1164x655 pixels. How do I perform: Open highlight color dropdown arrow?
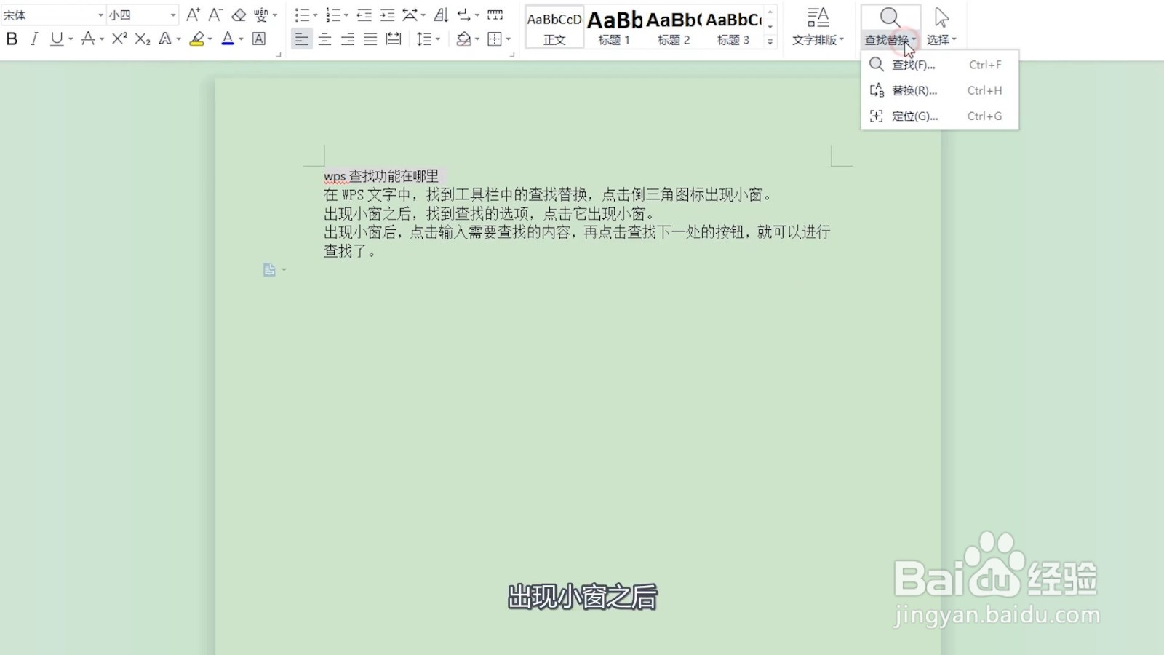point(210,39)
